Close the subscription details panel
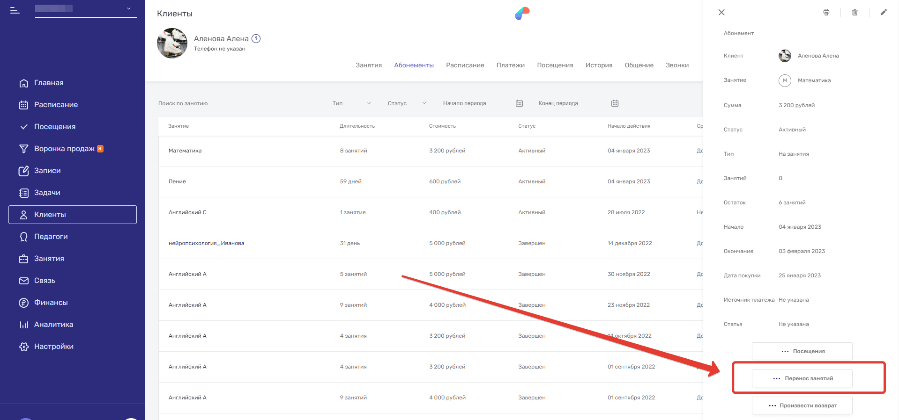899x420 pixels. click(721, 13)
